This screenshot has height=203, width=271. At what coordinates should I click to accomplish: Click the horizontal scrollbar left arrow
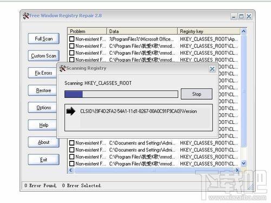pos(70,170)
